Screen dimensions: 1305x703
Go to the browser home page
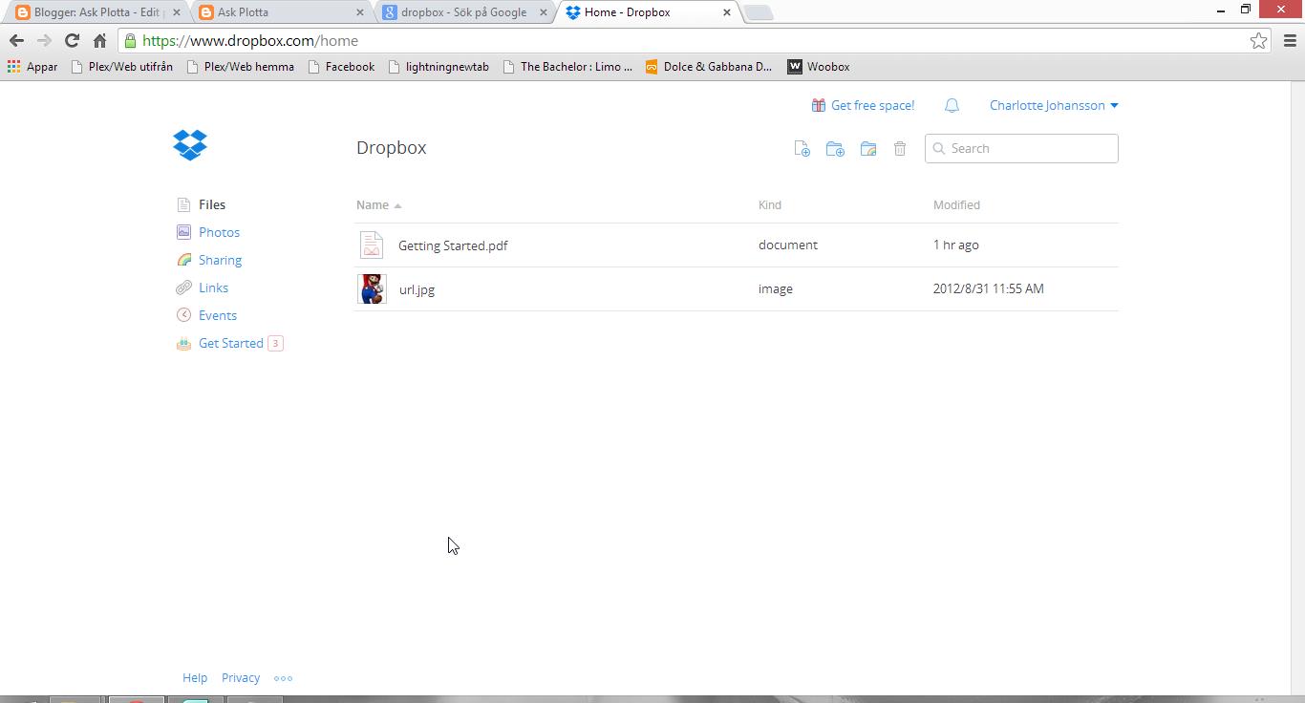(99, 40)
